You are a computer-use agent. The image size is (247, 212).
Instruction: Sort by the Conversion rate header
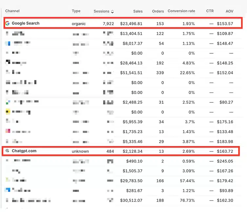click(x=181, y=11)
